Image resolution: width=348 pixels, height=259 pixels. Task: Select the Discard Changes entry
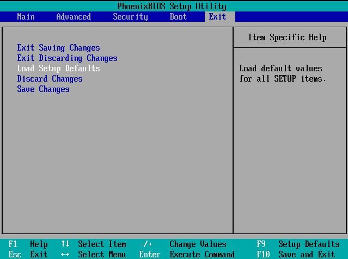coord(50,79)
